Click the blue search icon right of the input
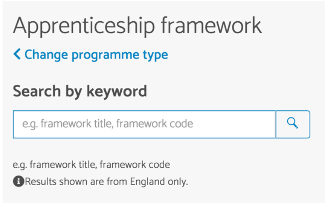The height and width of the screenshot is (209, 331). [x=293, y=123]
